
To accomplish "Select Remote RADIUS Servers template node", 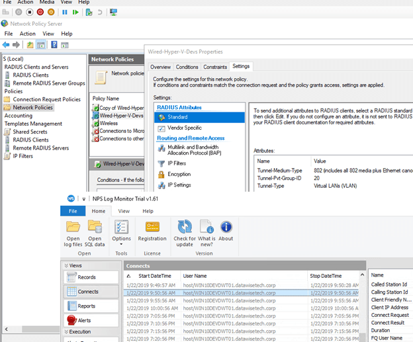I will coord(41,148).
